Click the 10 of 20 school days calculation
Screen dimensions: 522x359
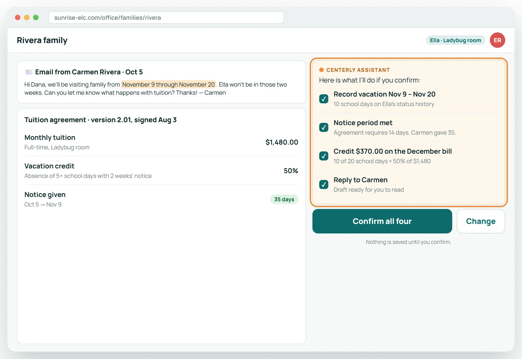tap(382, 161)
